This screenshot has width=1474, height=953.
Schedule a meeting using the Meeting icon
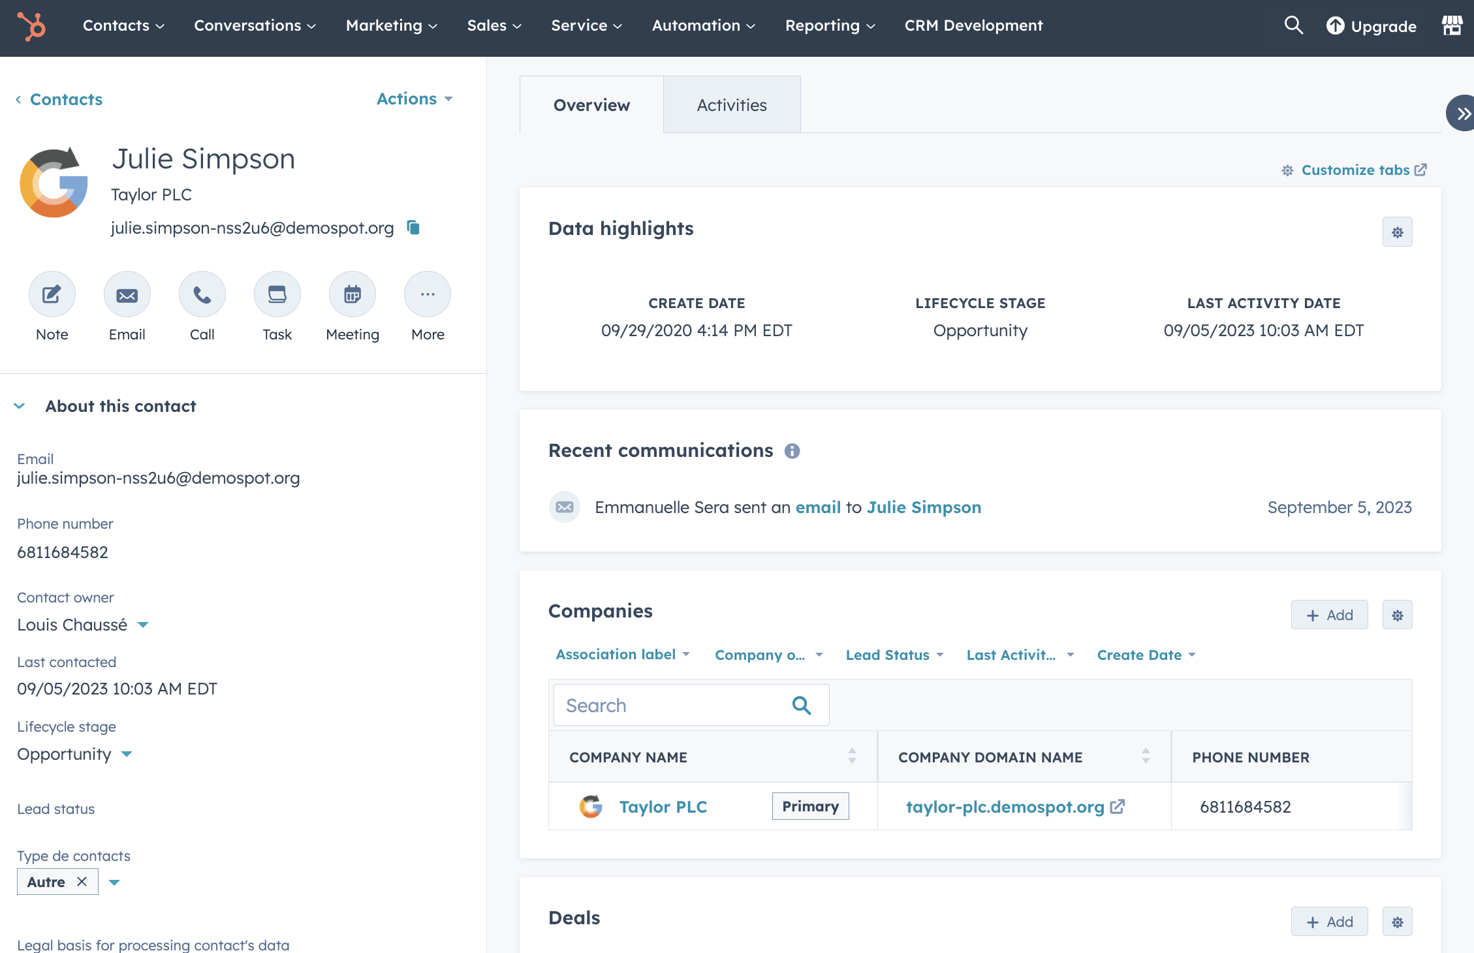click(352, 294)
